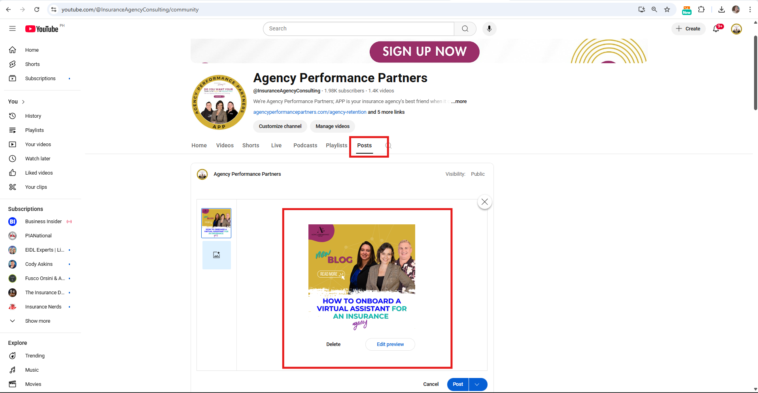Go to the YouTube logo home

pyautogui.click(x=42, y=29)
